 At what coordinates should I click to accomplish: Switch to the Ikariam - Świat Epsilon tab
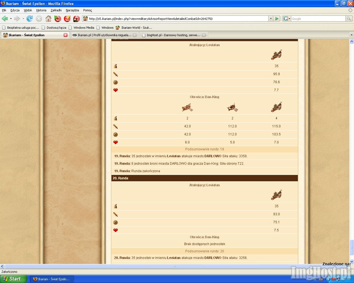[35, 35]
